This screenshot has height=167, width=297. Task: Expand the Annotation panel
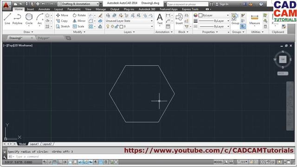164,32
